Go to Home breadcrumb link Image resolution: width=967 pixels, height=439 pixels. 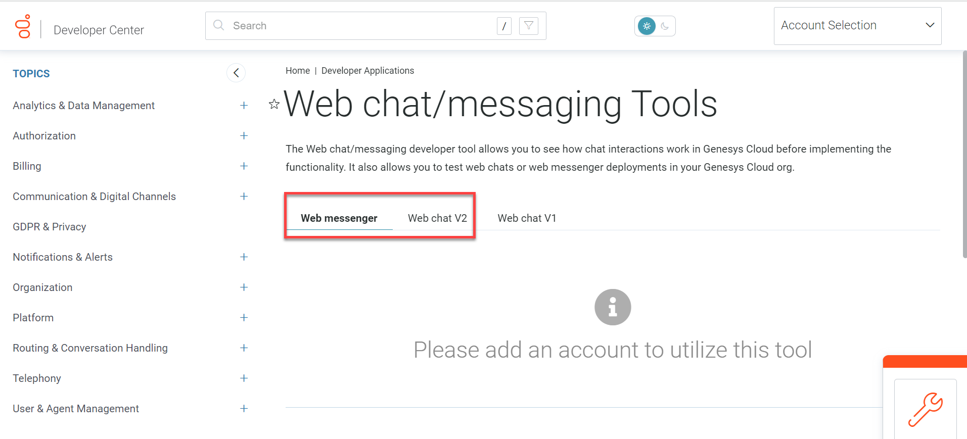pos(297,71)
